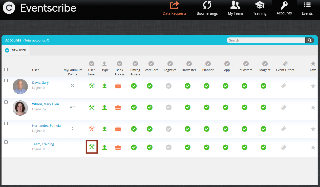This screenshot has width=320, height=187.
Task: Open Wilson, Mary Ellen user link
Action: (46, 104)
